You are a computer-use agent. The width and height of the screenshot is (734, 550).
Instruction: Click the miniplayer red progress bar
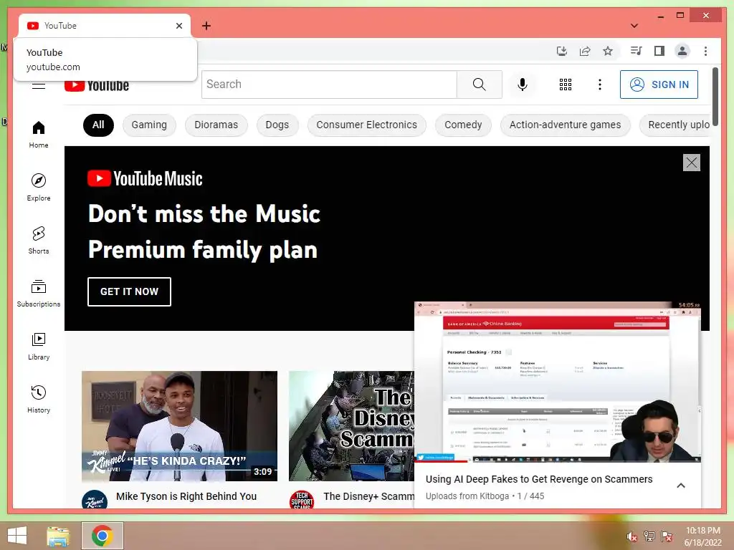[441, 462]
